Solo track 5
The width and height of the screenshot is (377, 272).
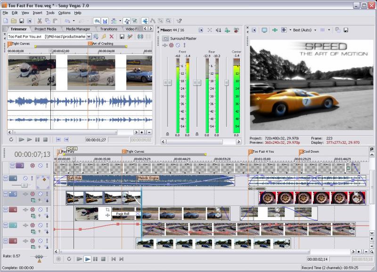[x=47, y=194]
